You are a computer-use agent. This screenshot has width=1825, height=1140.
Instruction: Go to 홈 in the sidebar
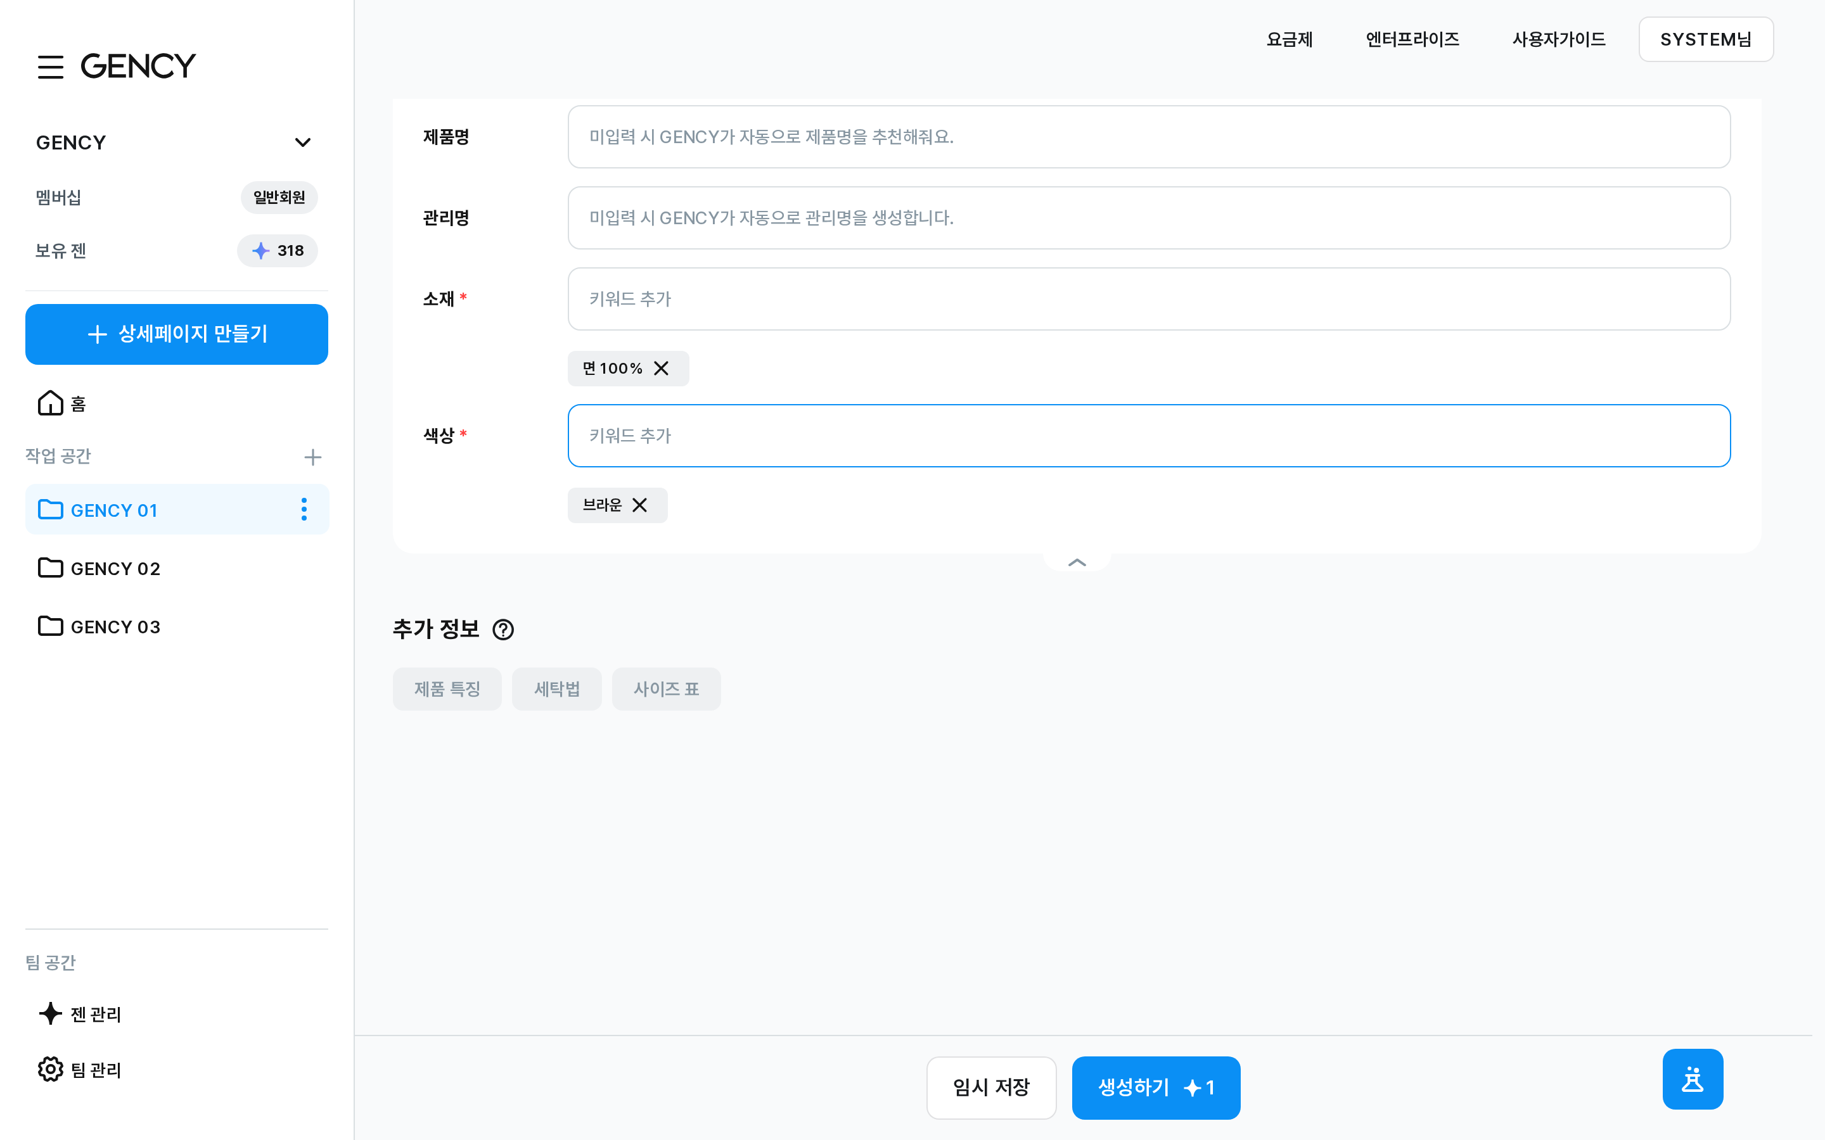click(x=62, y=404)
